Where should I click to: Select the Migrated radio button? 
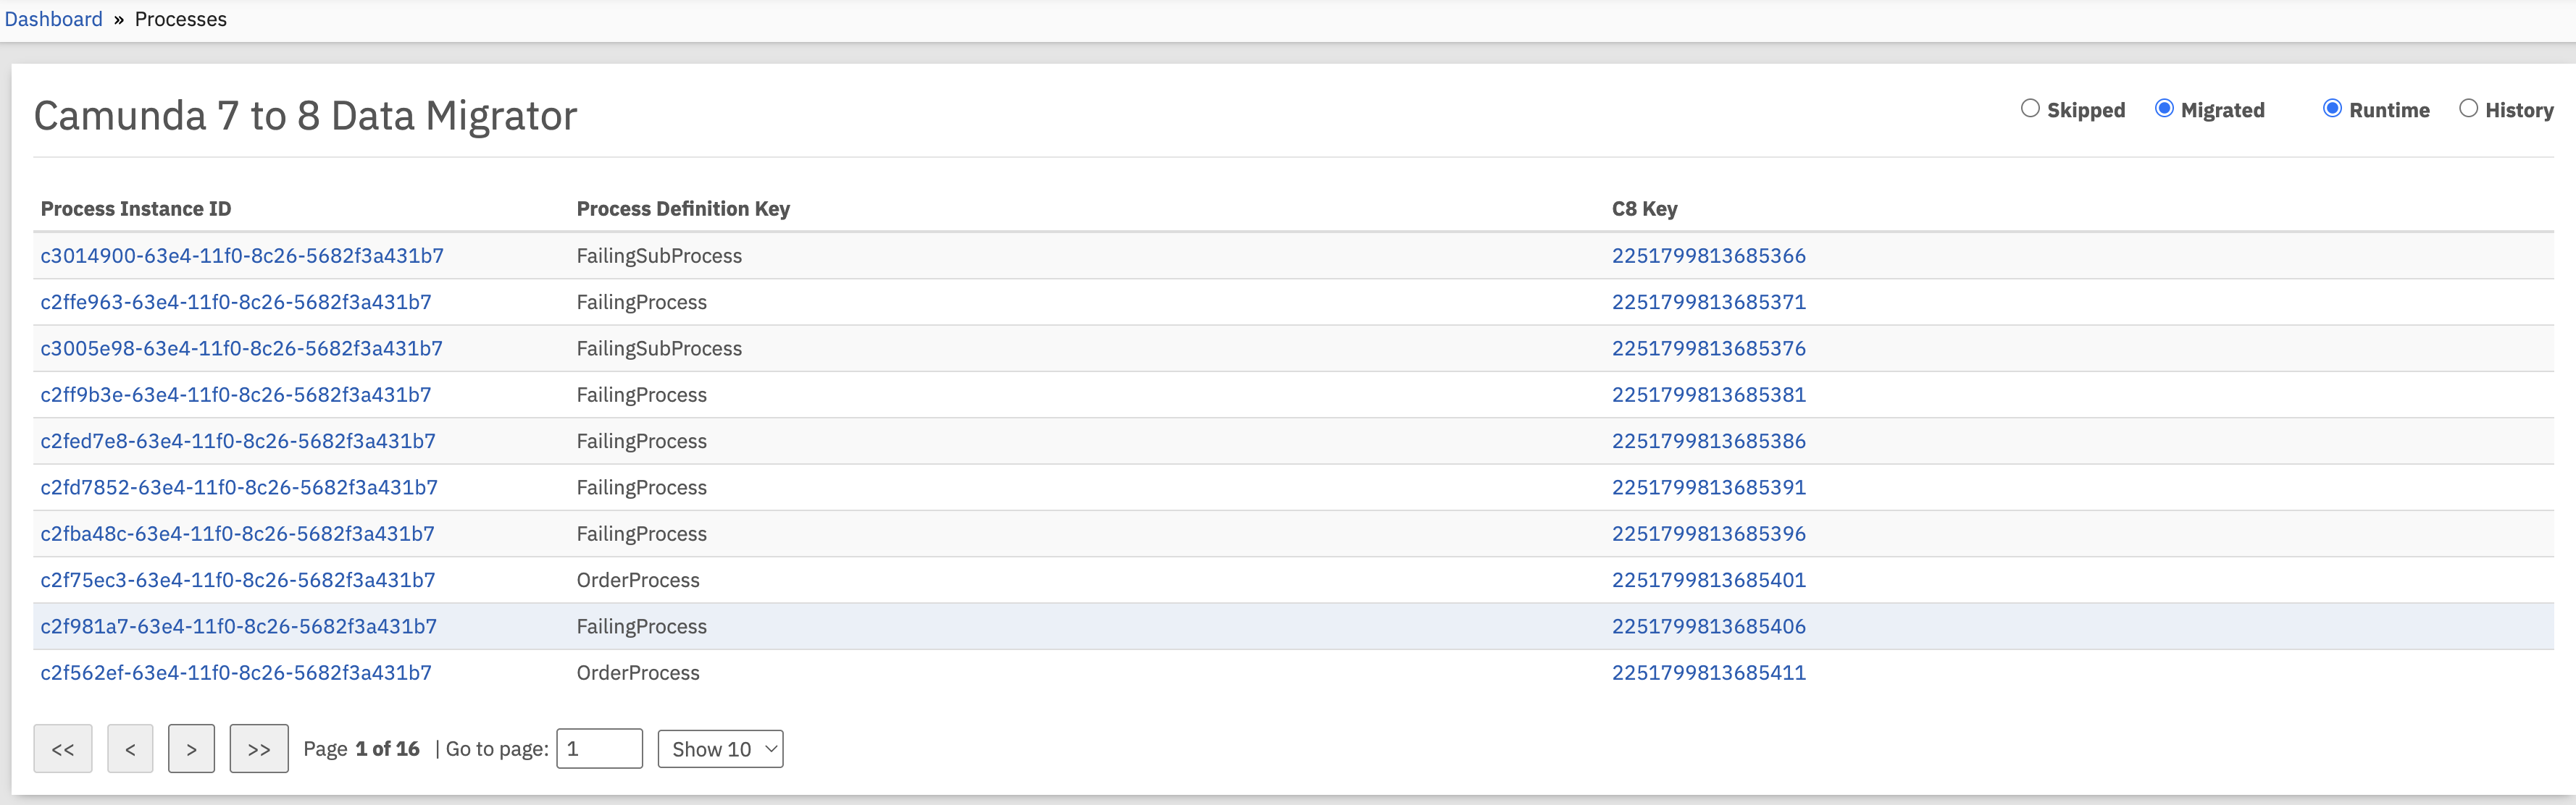[x=2164, y=109]
